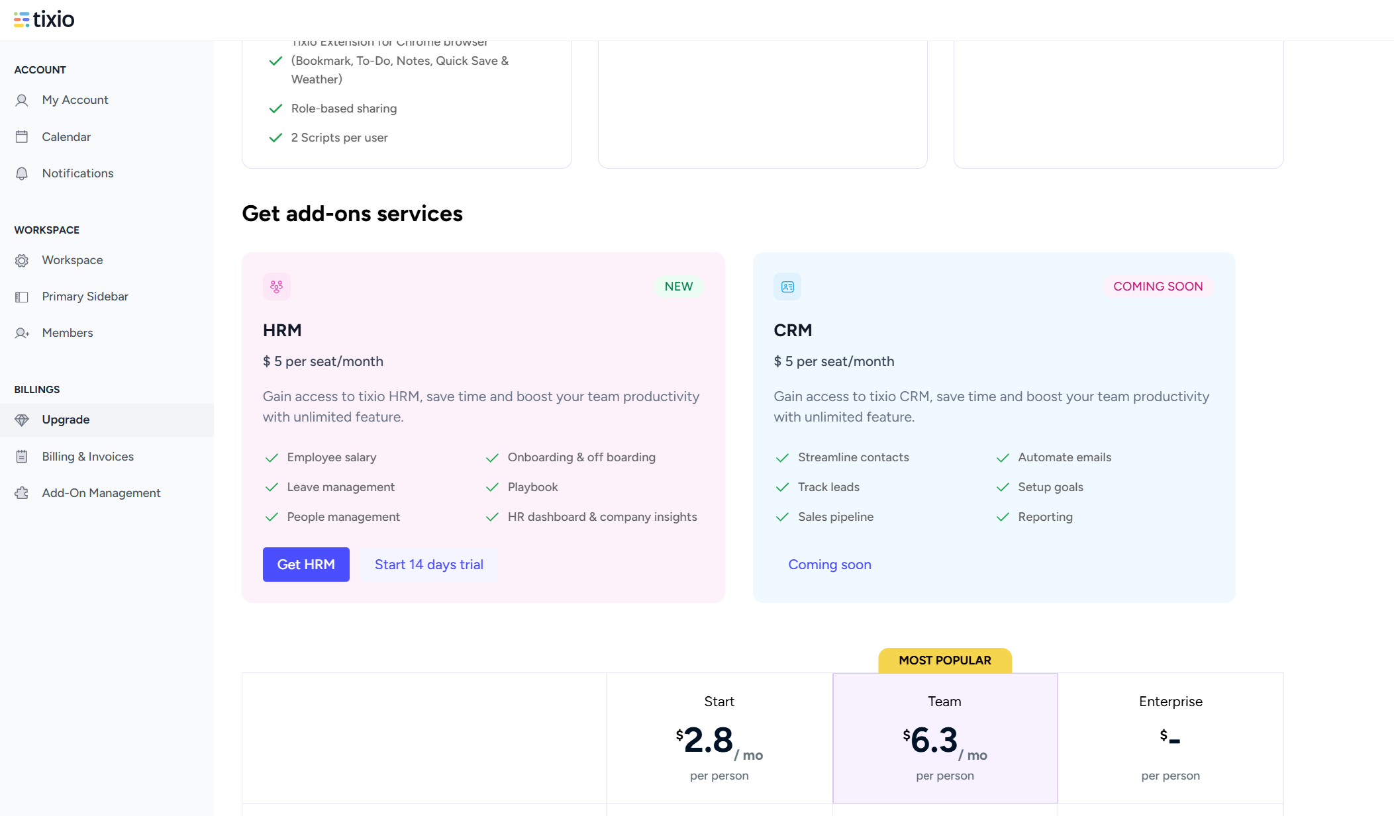
Task: Click the Streamline contacts feature
Action: [854, 457]
